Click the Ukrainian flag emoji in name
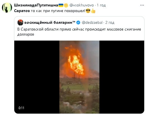147x115 pixels. click(61, 5)
